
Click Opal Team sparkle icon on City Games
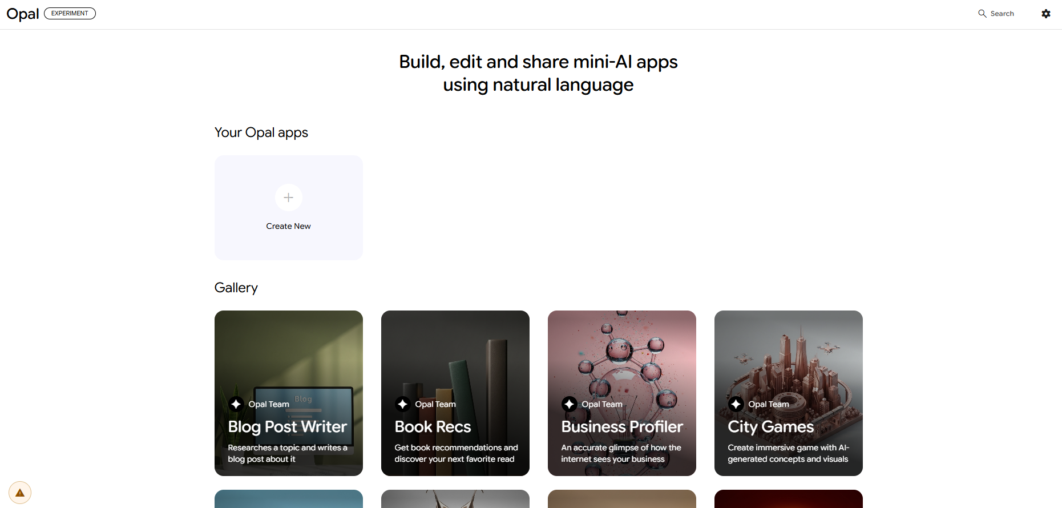click(736, 404)
